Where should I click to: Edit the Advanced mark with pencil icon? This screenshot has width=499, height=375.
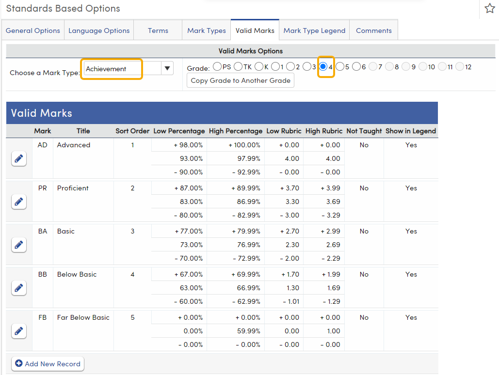point(19,158)
